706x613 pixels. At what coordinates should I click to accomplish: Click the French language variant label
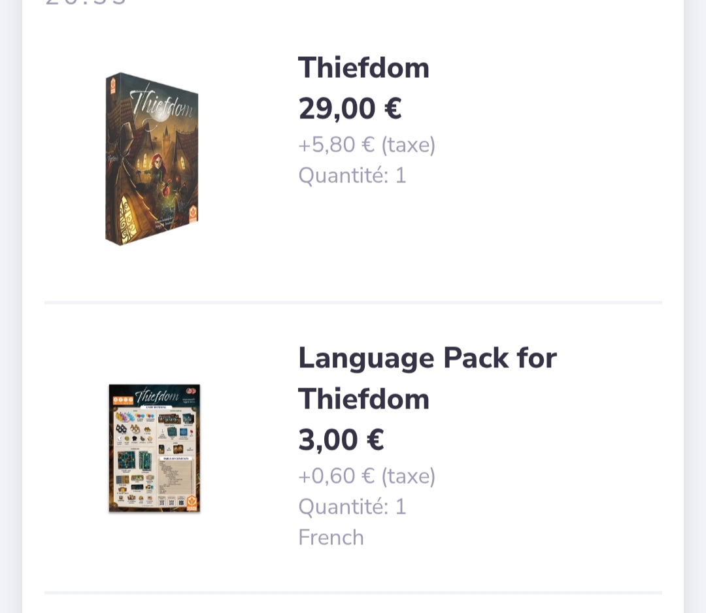331,537
